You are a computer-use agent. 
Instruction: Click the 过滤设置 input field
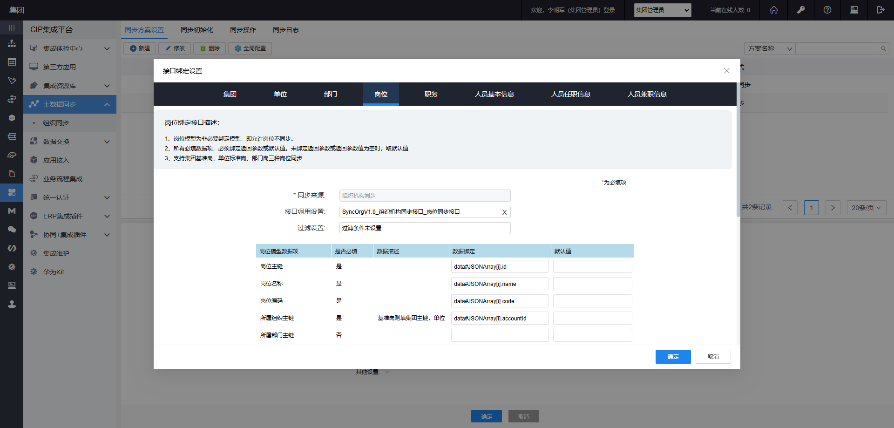(425, 228)
